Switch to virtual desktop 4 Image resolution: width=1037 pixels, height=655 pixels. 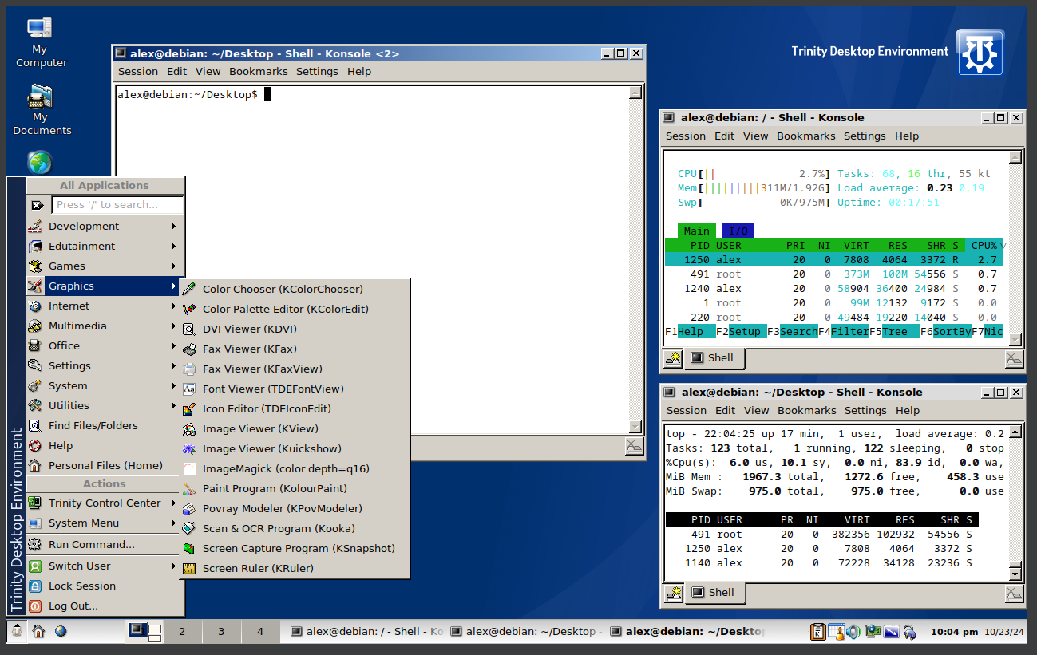260,631
